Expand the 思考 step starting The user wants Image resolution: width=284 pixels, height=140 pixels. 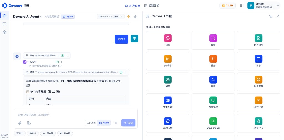coord(76,72)
